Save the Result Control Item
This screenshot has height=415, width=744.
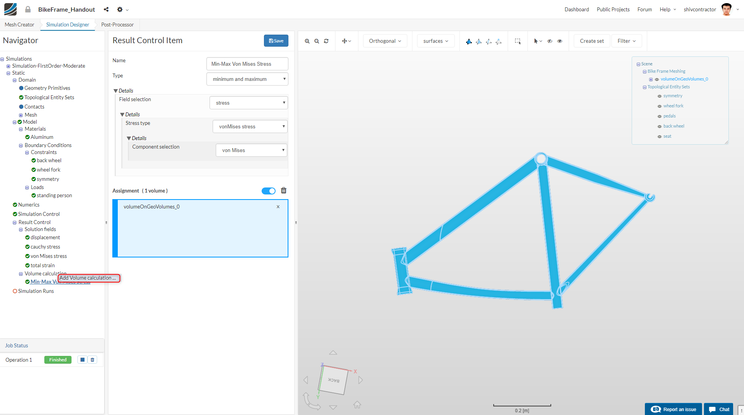[276, 41]
